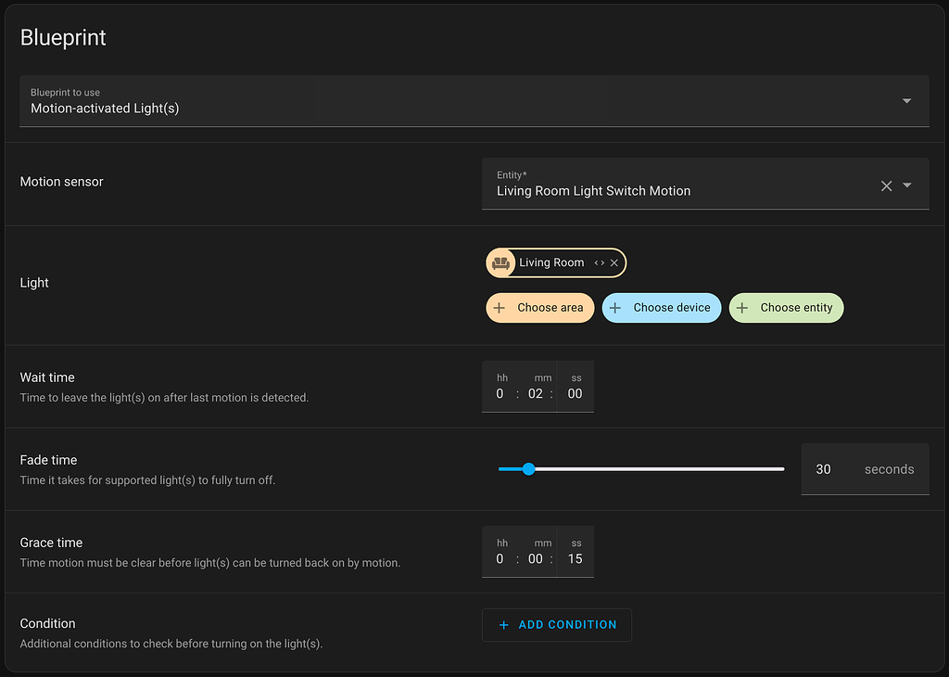Click the Choose entity pill
Viewport: 949px width, 677px height.
(786, 307)
